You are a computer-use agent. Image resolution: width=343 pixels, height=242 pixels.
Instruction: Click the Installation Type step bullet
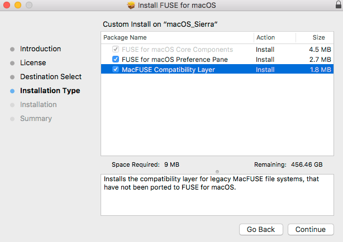pyautogui.click(x=12, y=91)
